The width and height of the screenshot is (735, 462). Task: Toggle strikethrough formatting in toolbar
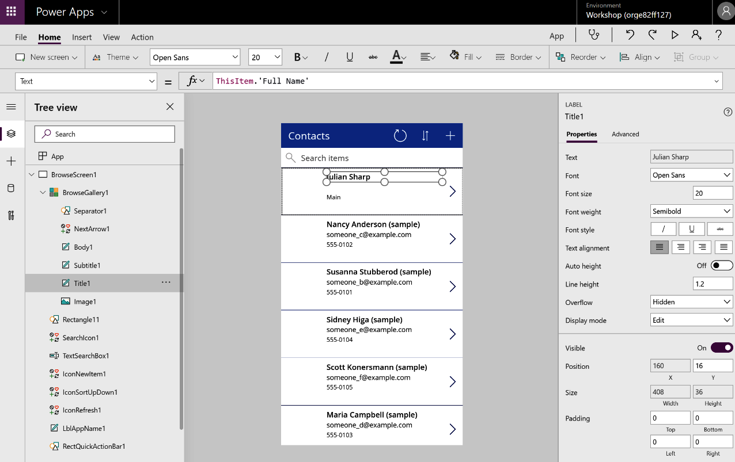[373, 57]
